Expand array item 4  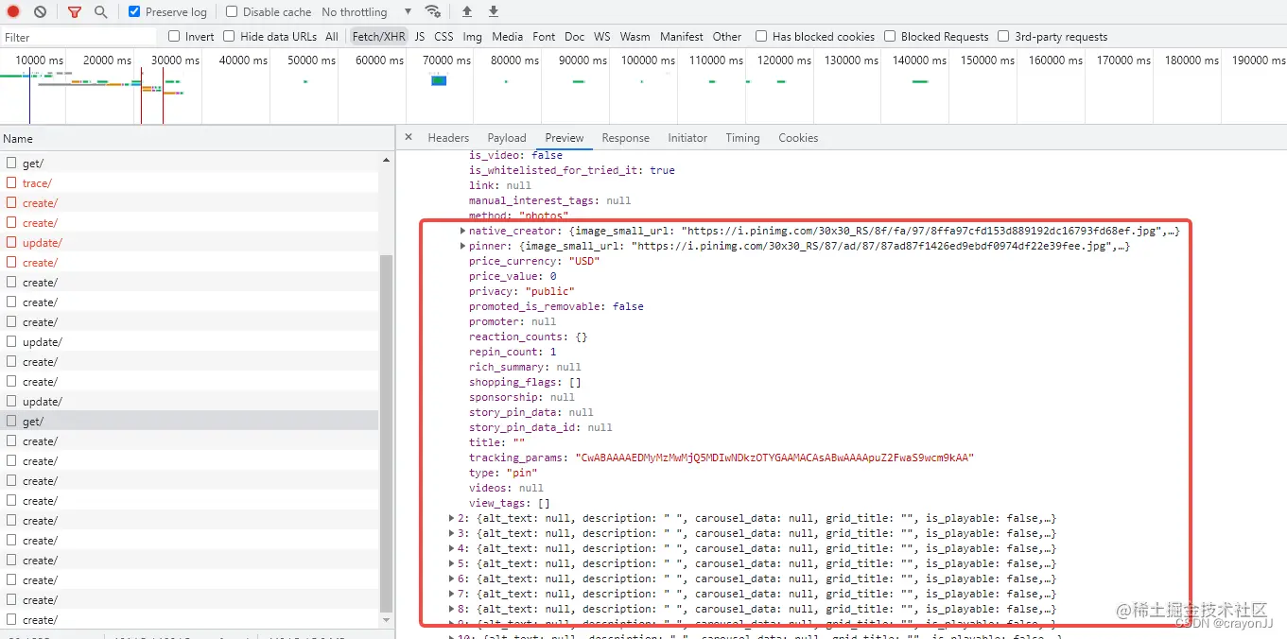(451, 548)
